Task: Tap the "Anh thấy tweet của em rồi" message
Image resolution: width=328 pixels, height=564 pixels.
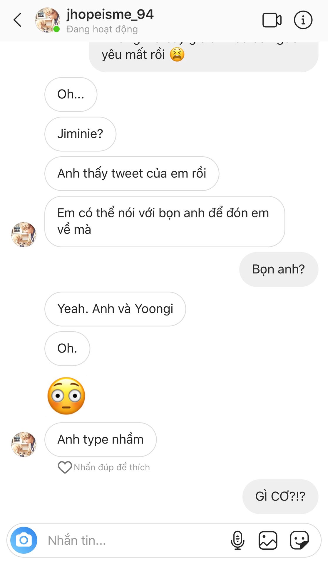Action: [132, 174]
